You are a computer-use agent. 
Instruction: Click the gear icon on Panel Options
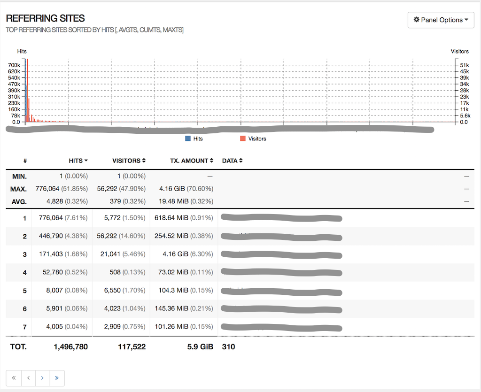click(417, 20)
